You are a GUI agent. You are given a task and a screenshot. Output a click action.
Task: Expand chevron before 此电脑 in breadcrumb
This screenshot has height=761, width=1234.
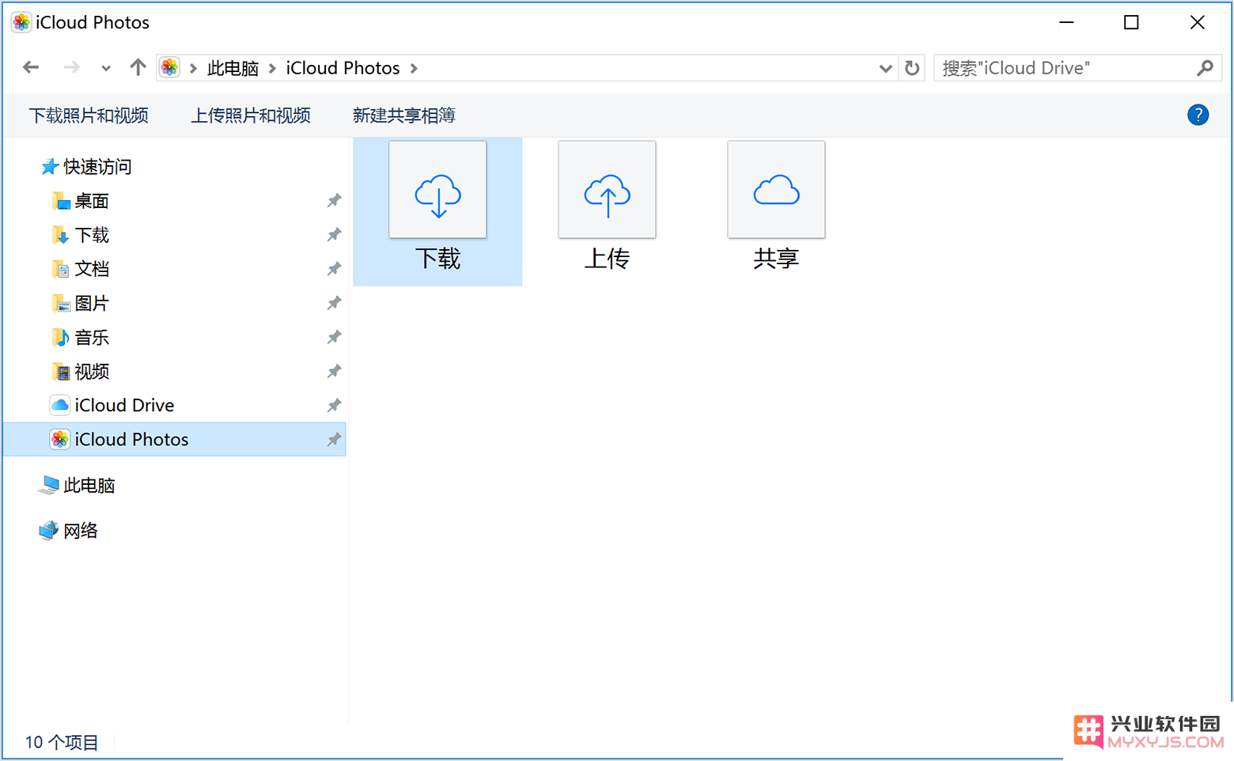coord(193,69)
